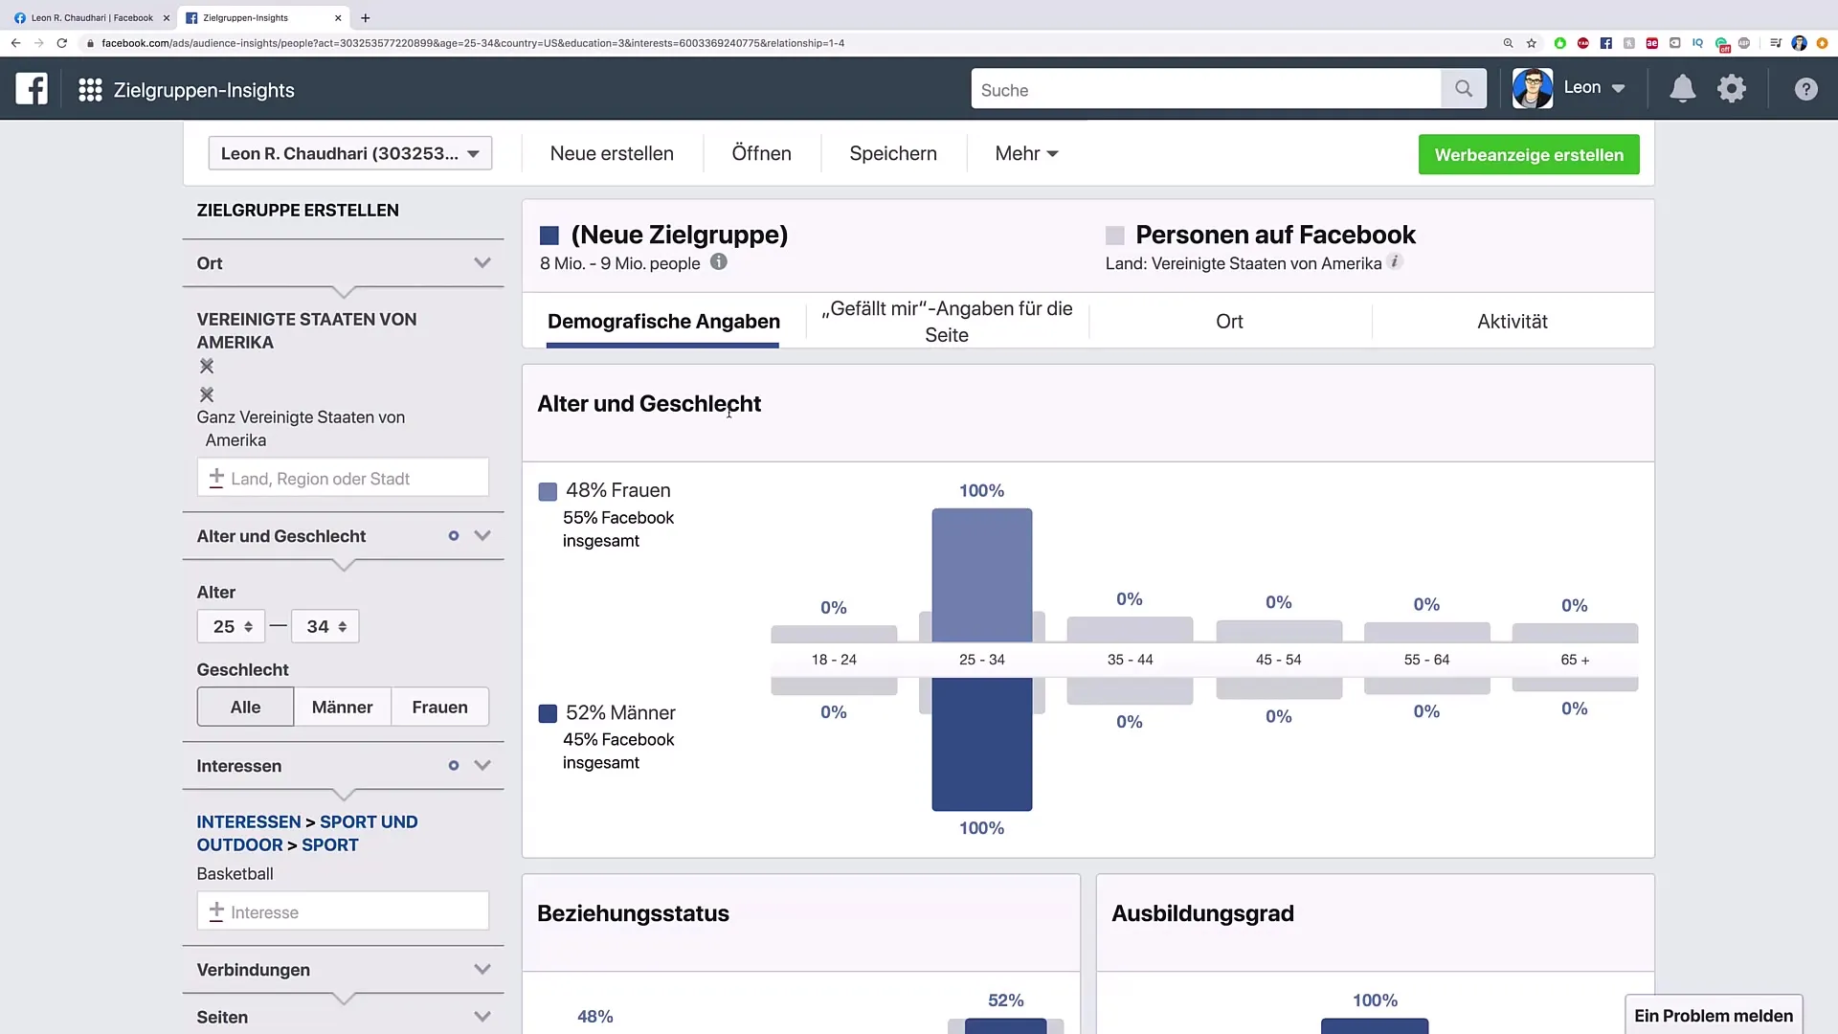
Task: Switch to the Ort tab
Action: [1229, 322]
